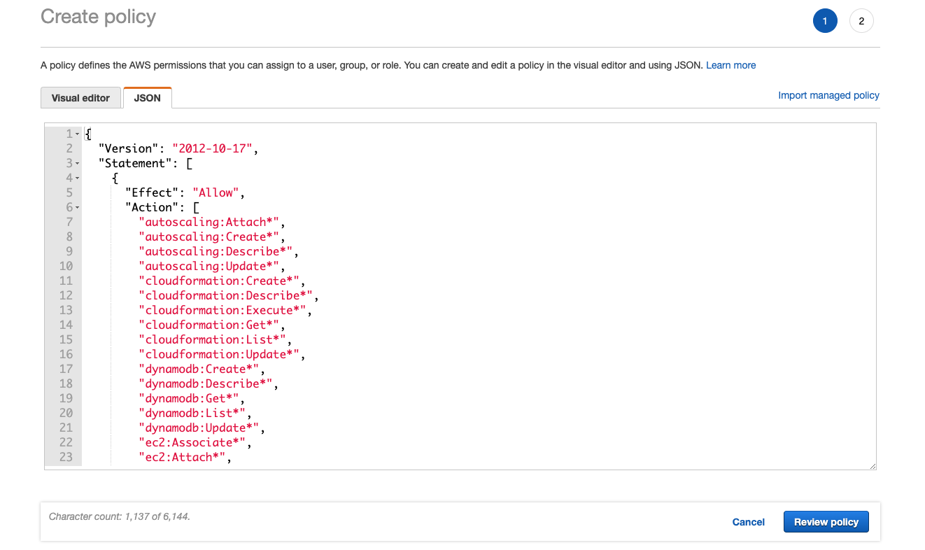Collapse the Statement fold arrow on line 3
The width and height of the screenshot is (925, 550).
[x=77, y=163]
